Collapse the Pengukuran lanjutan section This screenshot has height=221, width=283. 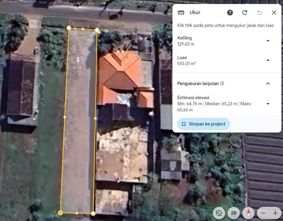point(268,84)
